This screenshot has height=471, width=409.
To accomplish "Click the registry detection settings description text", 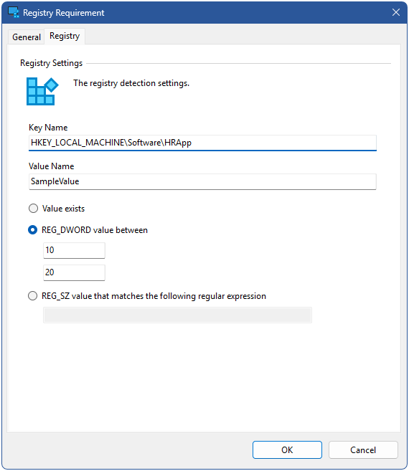I will (131, 83).
